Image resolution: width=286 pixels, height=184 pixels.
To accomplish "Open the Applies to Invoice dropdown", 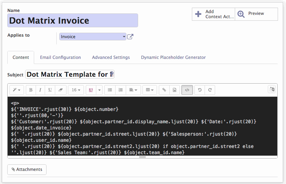I will click(x=93, y=37).
